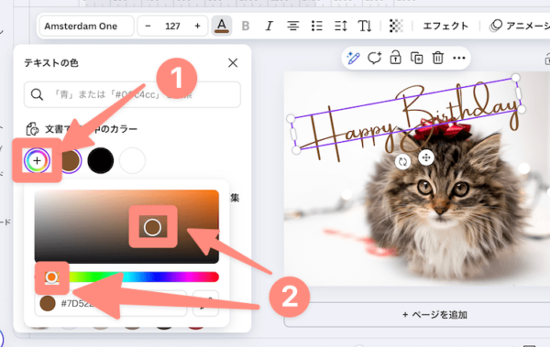Image resolution: width=550 pixels, height=347 pixels.
Task: Open line spacing options
Action: tap(341, 26)
